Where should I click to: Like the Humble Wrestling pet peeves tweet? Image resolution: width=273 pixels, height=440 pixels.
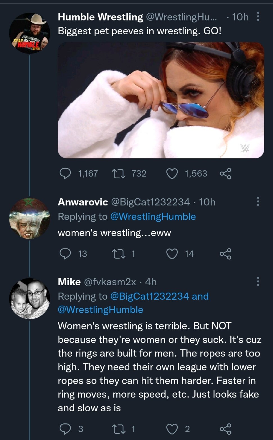click(x=172, y=174)
